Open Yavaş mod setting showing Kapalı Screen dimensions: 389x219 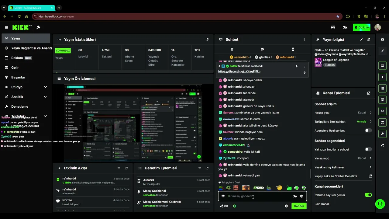pos(343,158)
